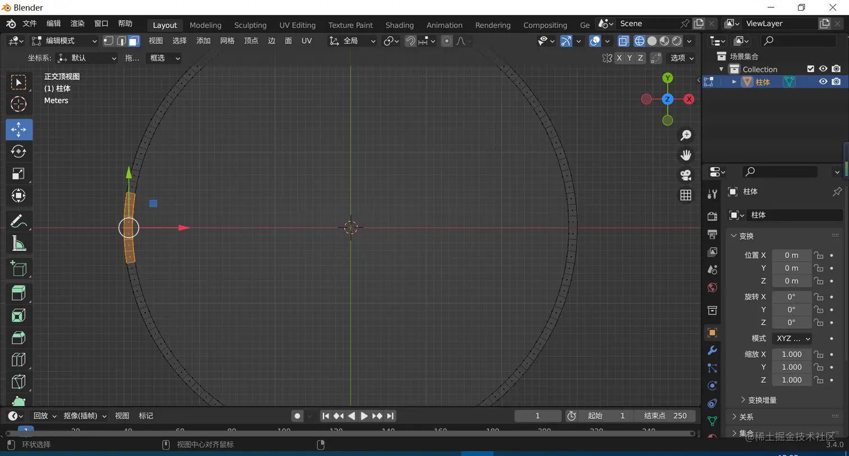Switch to edge select mode
This screenshot has height=456, width=849.
coord(121,41)
